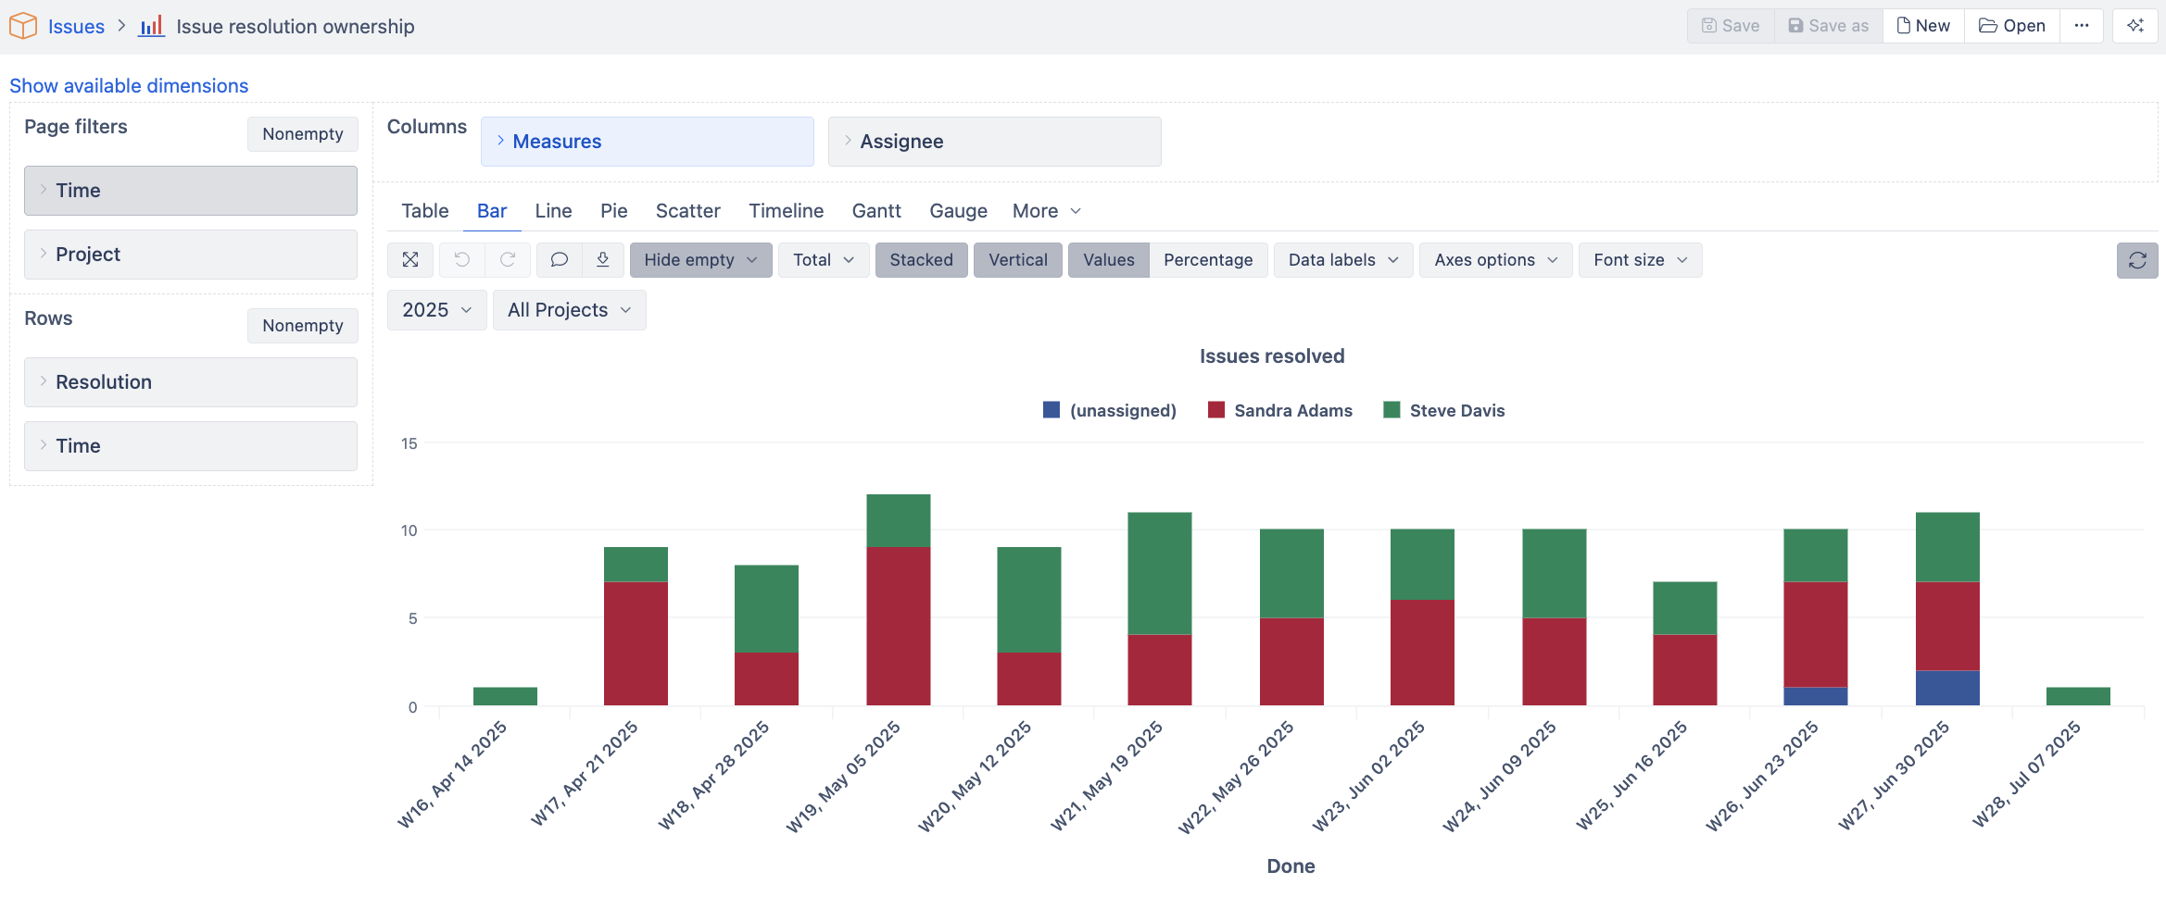Click the redo arrow icon

click(x=508, y=260)
